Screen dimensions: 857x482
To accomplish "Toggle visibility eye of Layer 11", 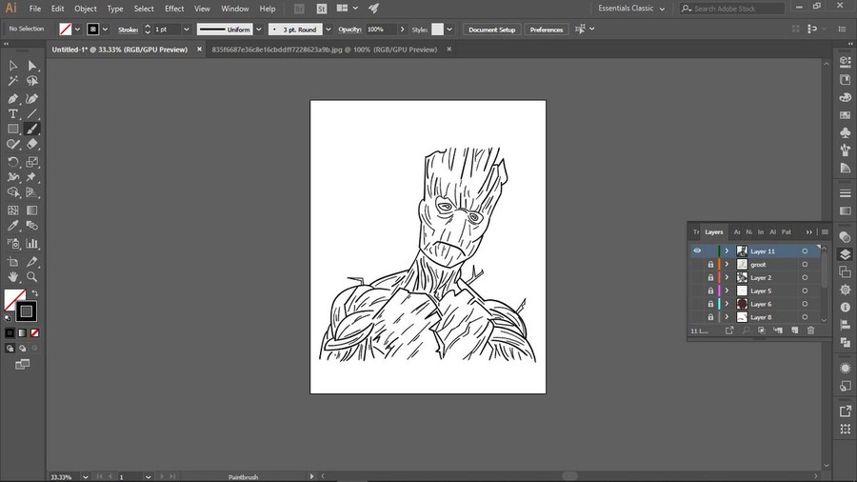I will point(697,251).
